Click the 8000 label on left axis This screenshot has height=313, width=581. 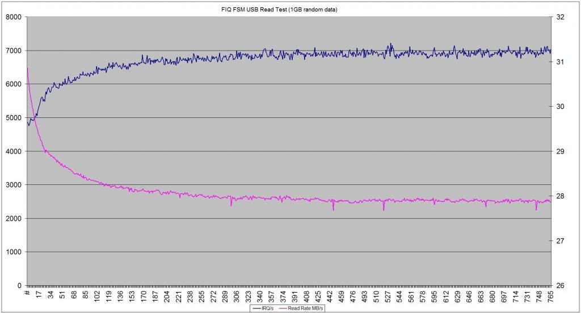(13, 17)
